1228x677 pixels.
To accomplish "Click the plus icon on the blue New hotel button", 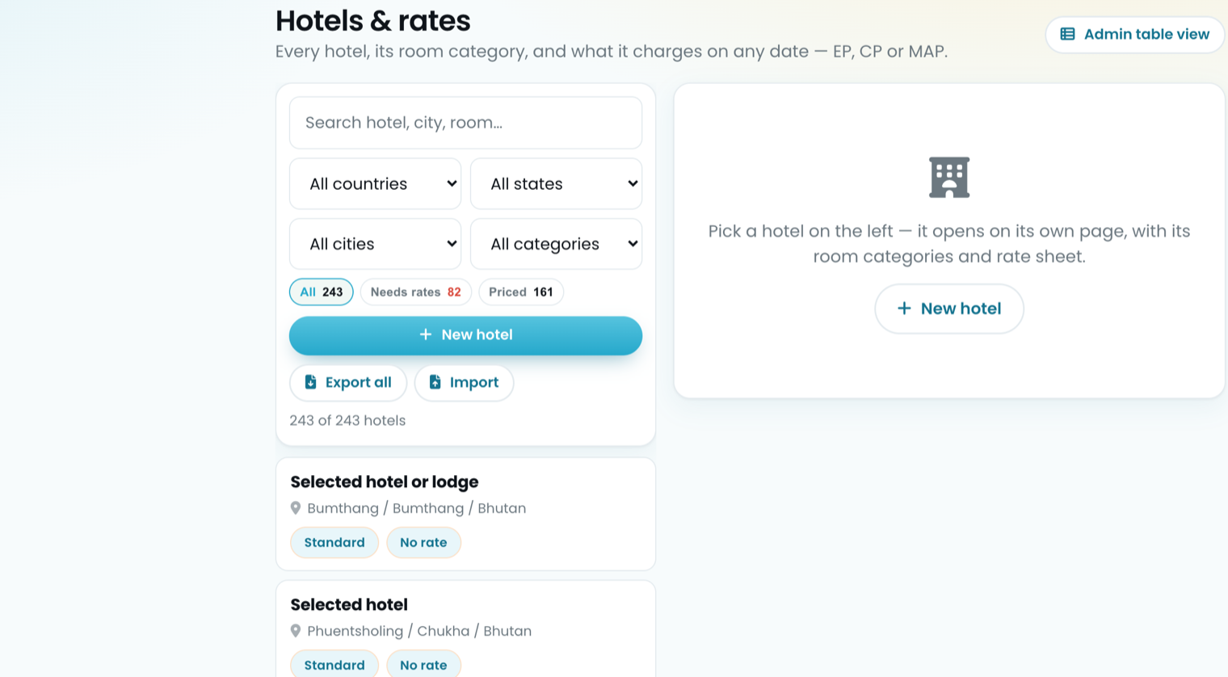I will pos(425,334).
